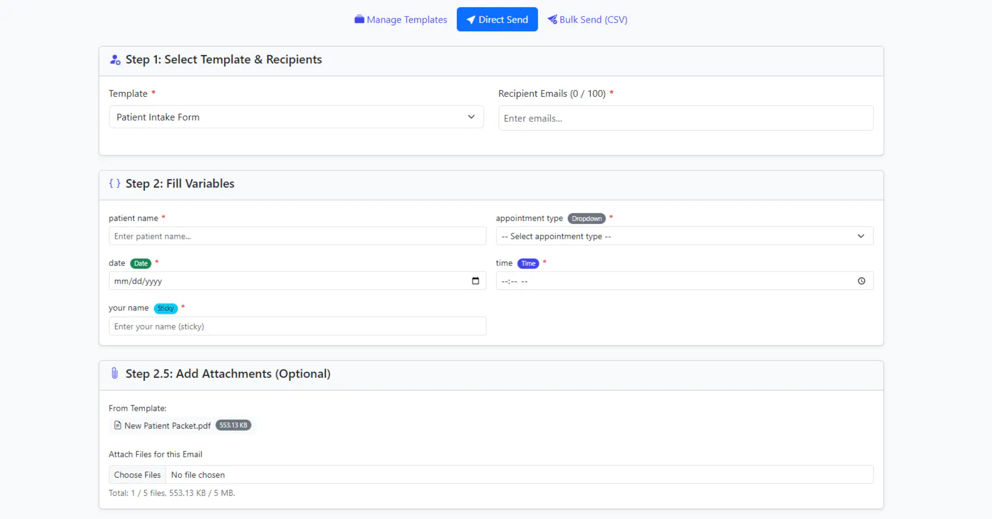The width and height of the screenshot is (992, 519).
Task: Click the 'patient name' field label
Action: coord(133,218)
